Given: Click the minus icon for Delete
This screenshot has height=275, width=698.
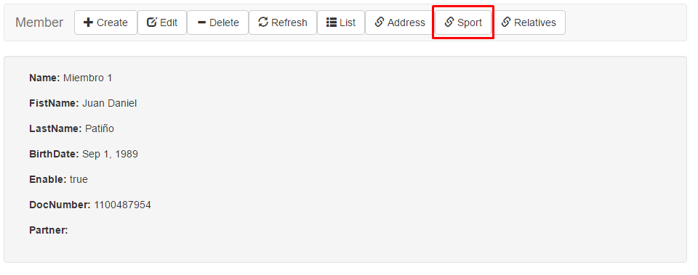Looking at the screenshot, I should click(201, 22).
